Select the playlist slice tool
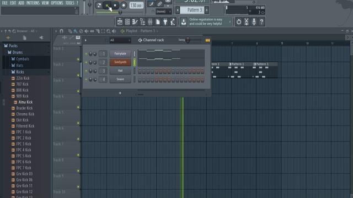This screenshot has height=198, width=353. point(98,31)
